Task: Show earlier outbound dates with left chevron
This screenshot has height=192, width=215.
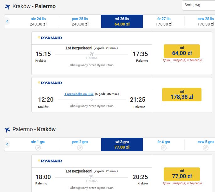Action: [7, 21]
